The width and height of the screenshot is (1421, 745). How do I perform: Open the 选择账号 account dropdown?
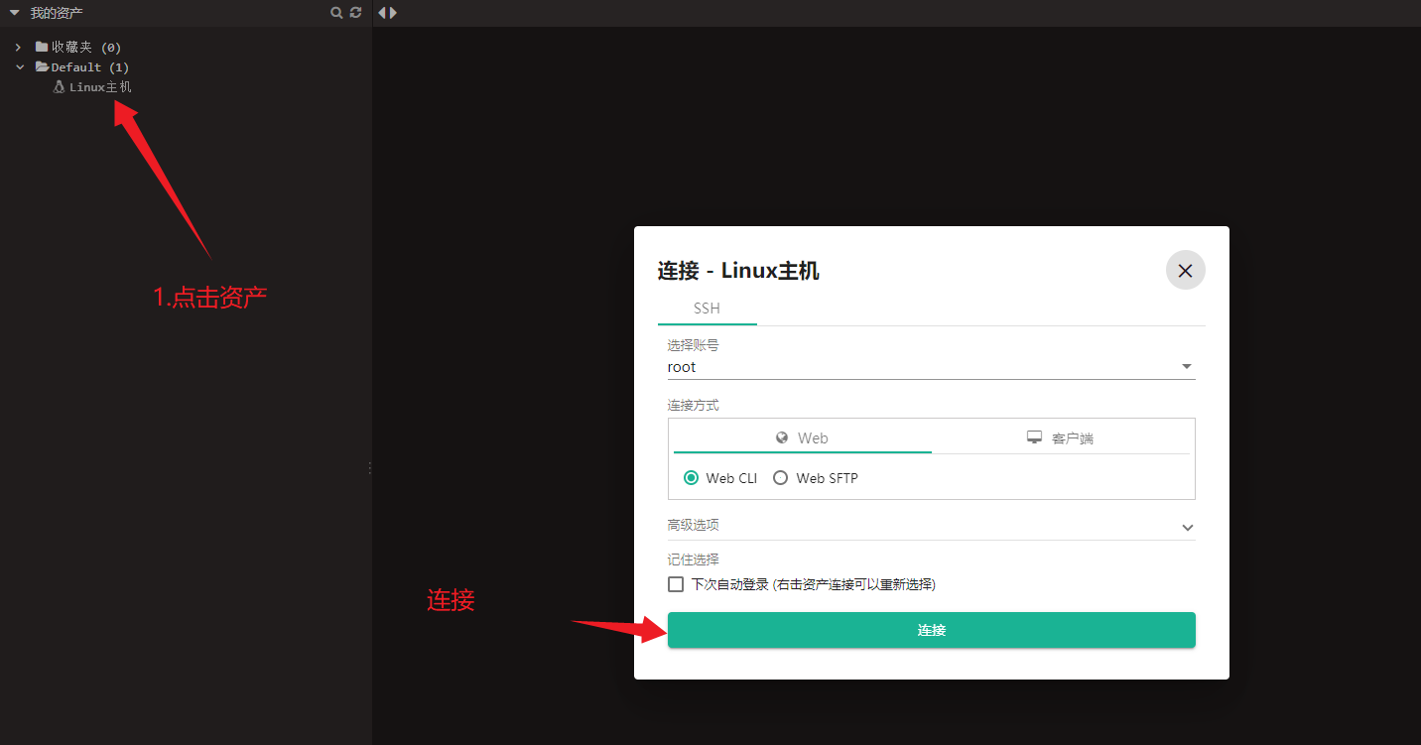click(x=931, y=367)
